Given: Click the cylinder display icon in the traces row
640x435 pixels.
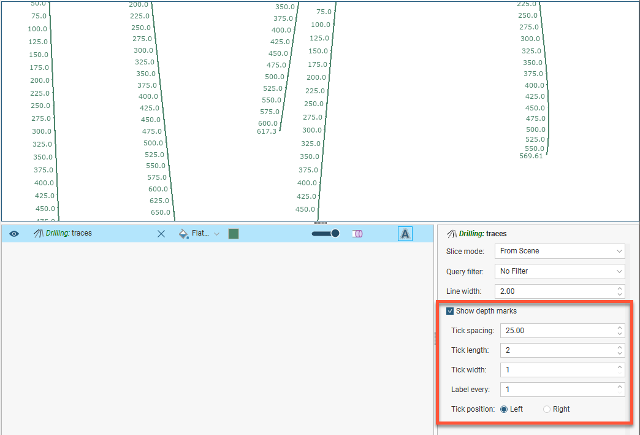Looking at the screenshot, I should click(358, 234).
